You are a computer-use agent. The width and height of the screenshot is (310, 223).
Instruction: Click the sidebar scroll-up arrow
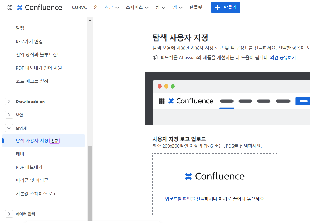coord(90,20)
